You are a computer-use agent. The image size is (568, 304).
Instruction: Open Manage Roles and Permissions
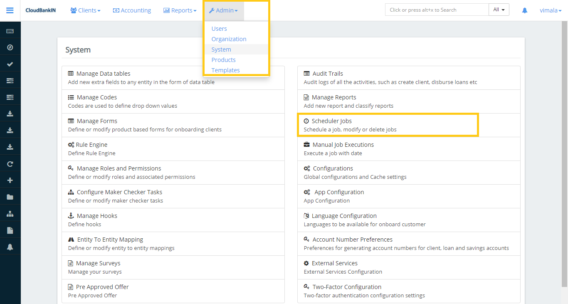119,168
